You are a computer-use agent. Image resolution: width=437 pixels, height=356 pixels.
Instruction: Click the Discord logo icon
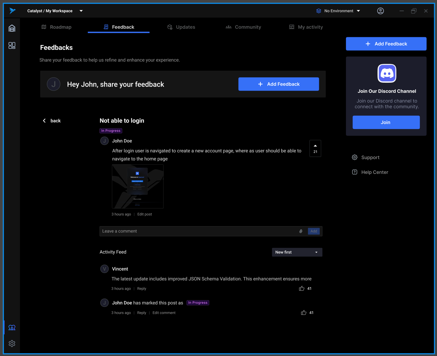[387, 73]
